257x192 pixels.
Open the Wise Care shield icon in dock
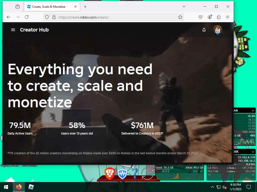122,174
